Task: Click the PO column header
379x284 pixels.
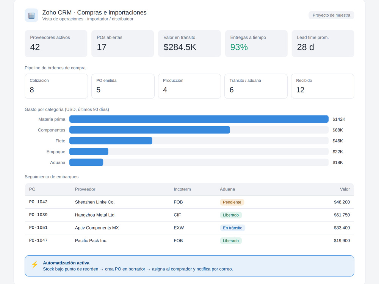Action: [32, 189]
